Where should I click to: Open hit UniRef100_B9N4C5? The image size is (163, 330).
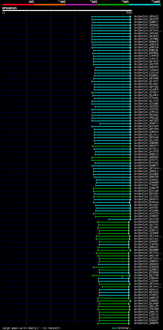tap(146, 42)
